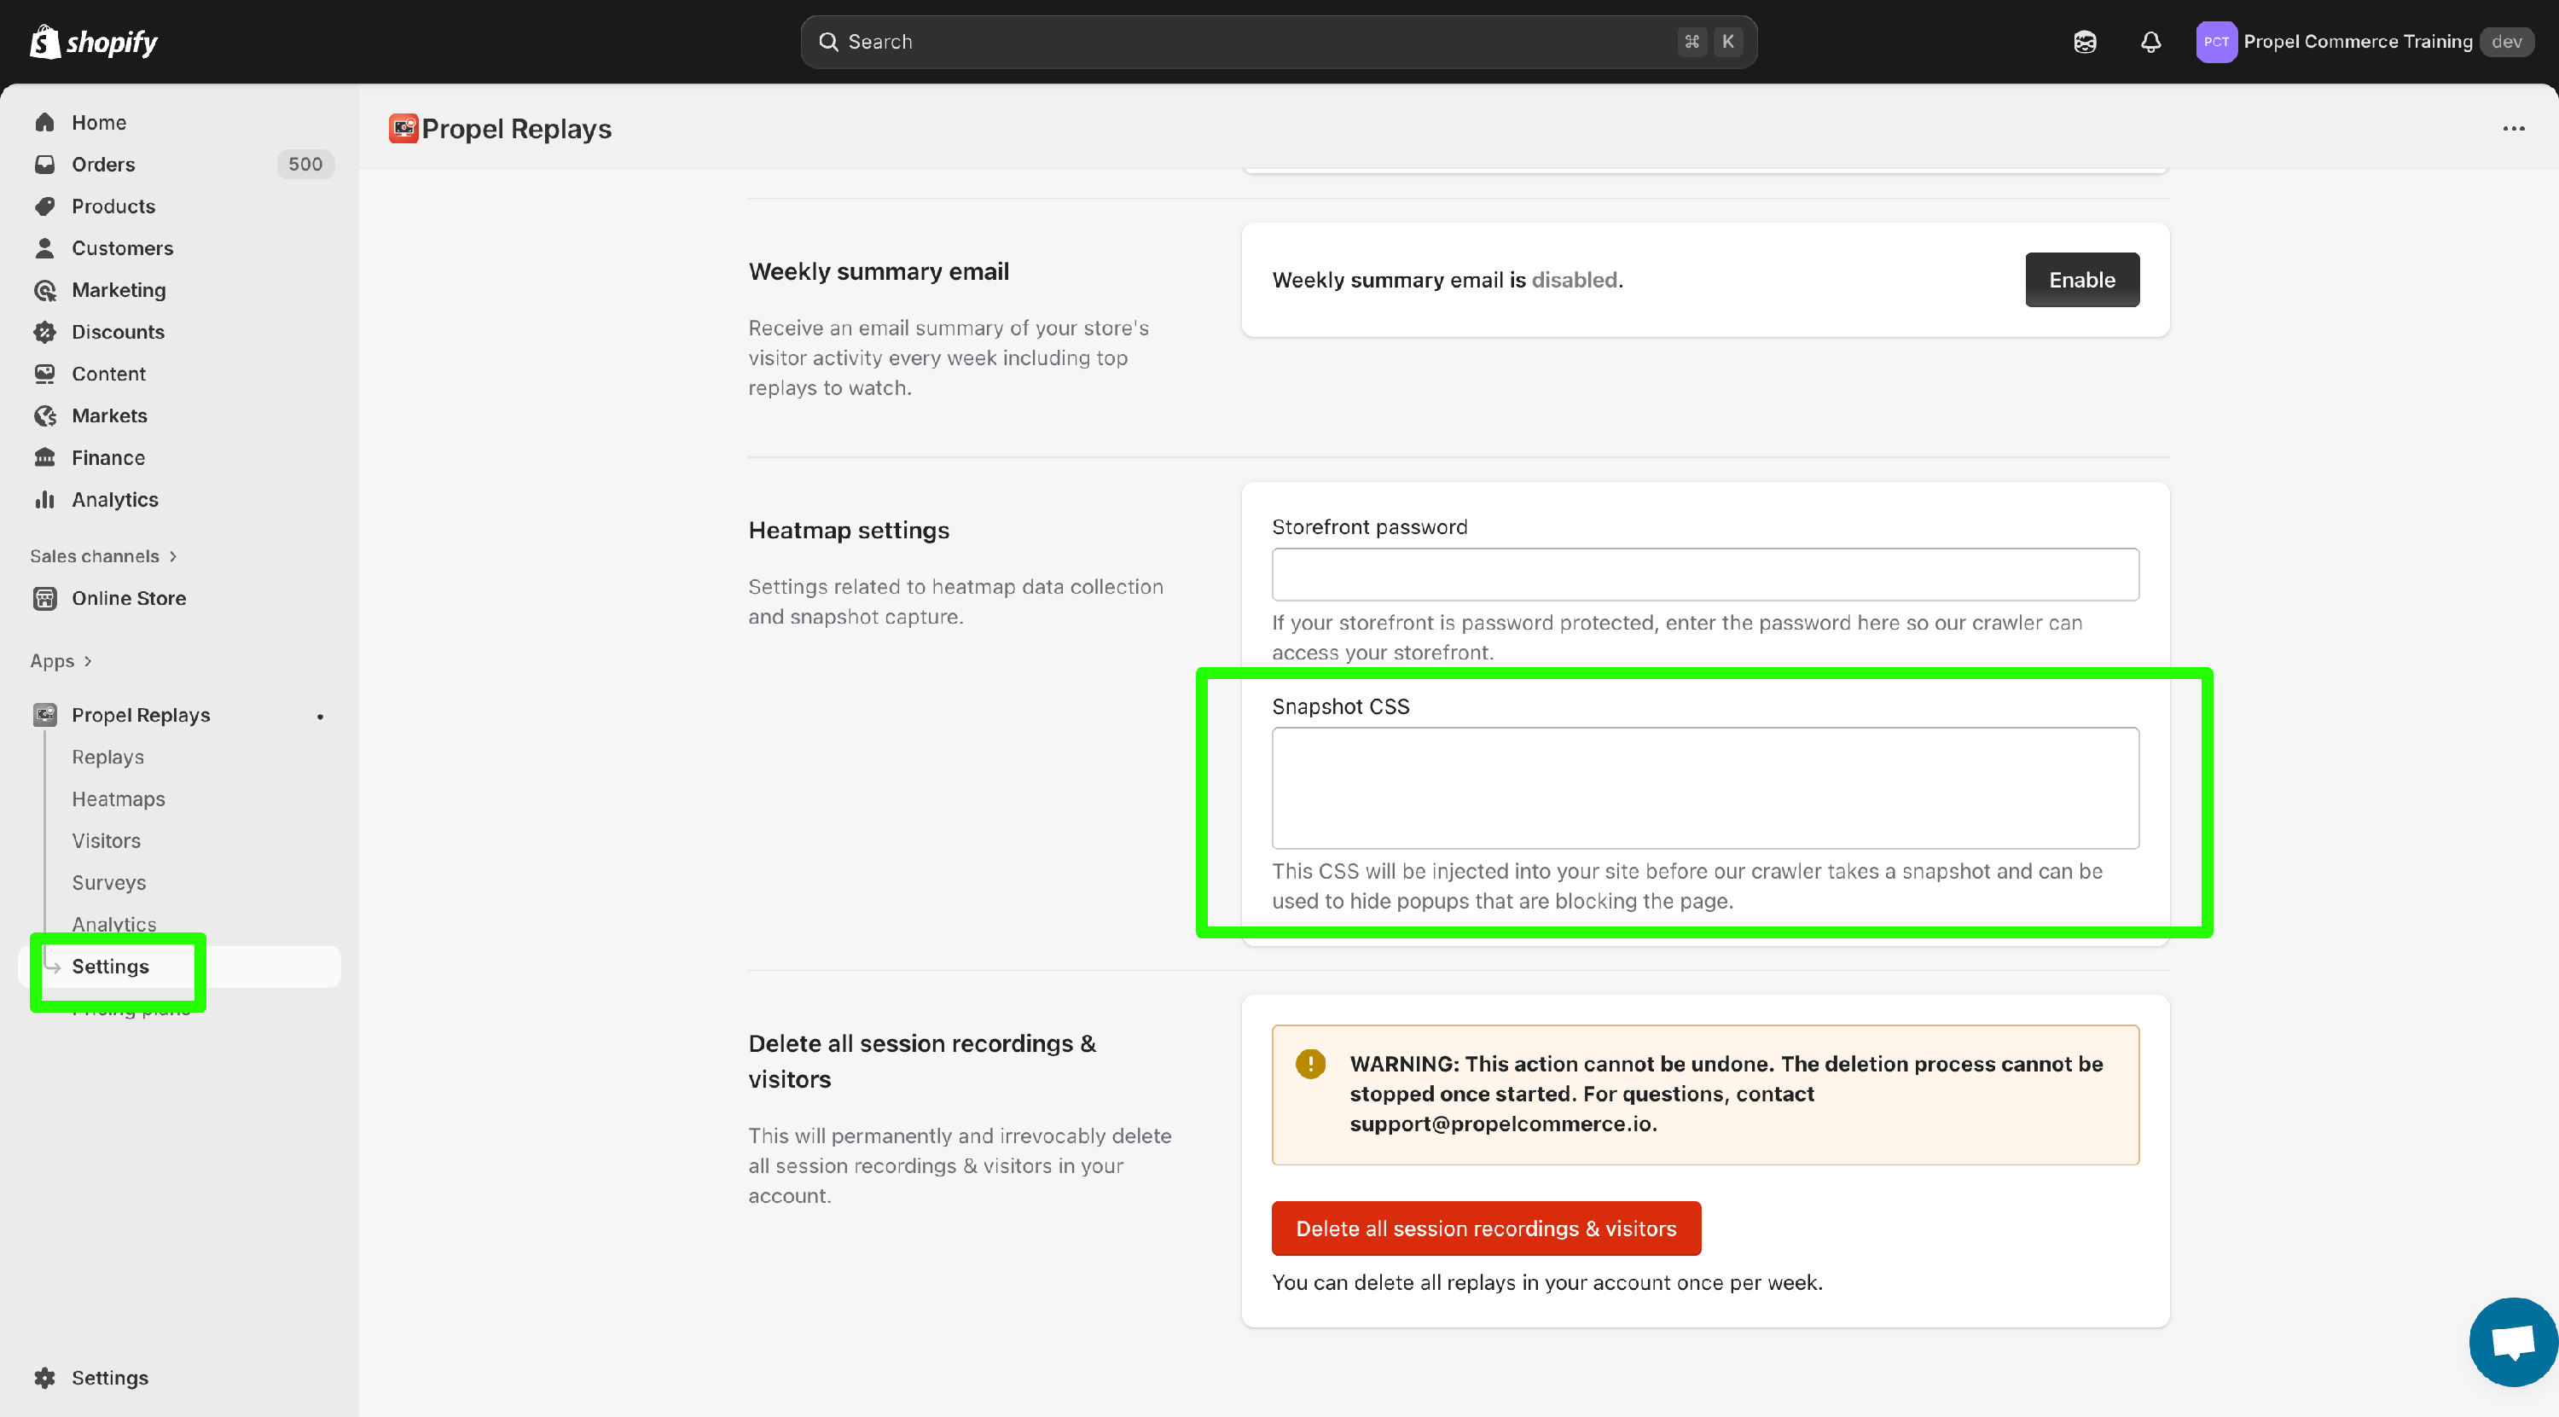Screen dimensions: 2559x1417
Task: Open admin Settings via gear icon
Action: 44,1377
